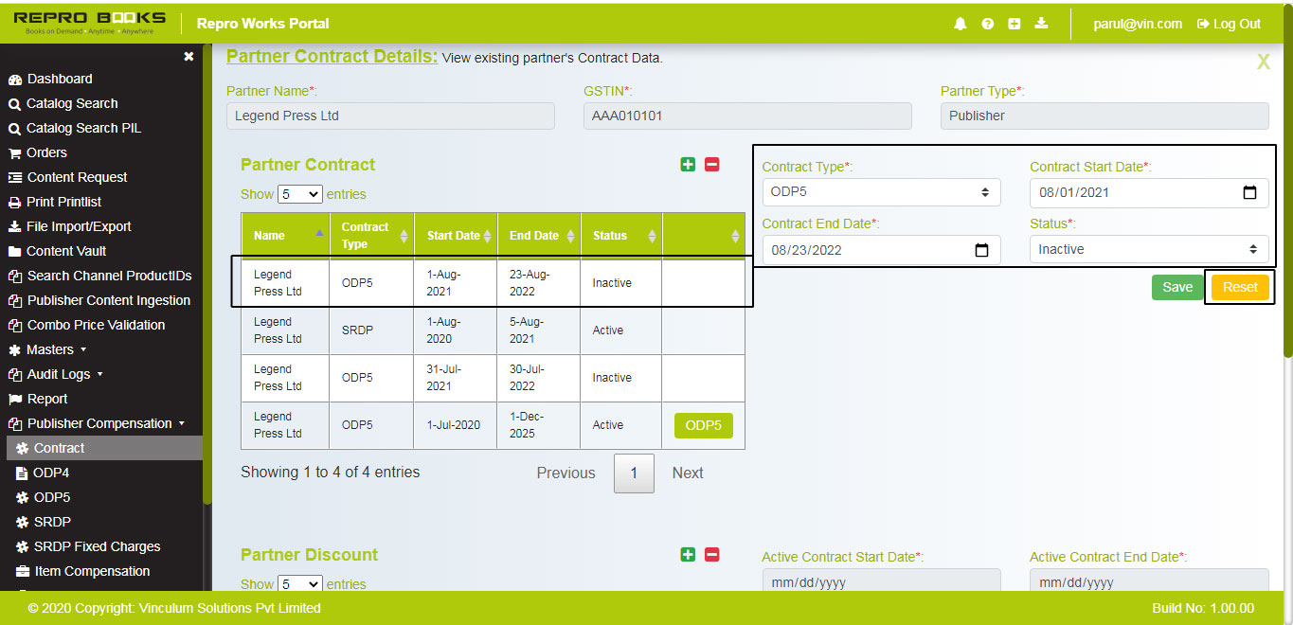
Task: Expand the Masters menu in sidebar
Action: 55,349
